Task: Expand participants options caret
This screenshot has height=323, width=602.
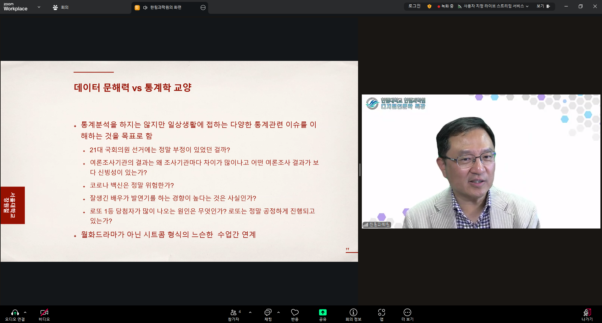Action: point(250,312)
